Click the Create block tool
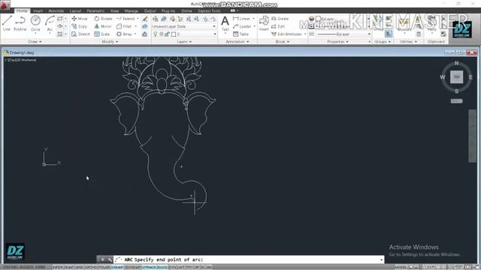 pos(280,19)
